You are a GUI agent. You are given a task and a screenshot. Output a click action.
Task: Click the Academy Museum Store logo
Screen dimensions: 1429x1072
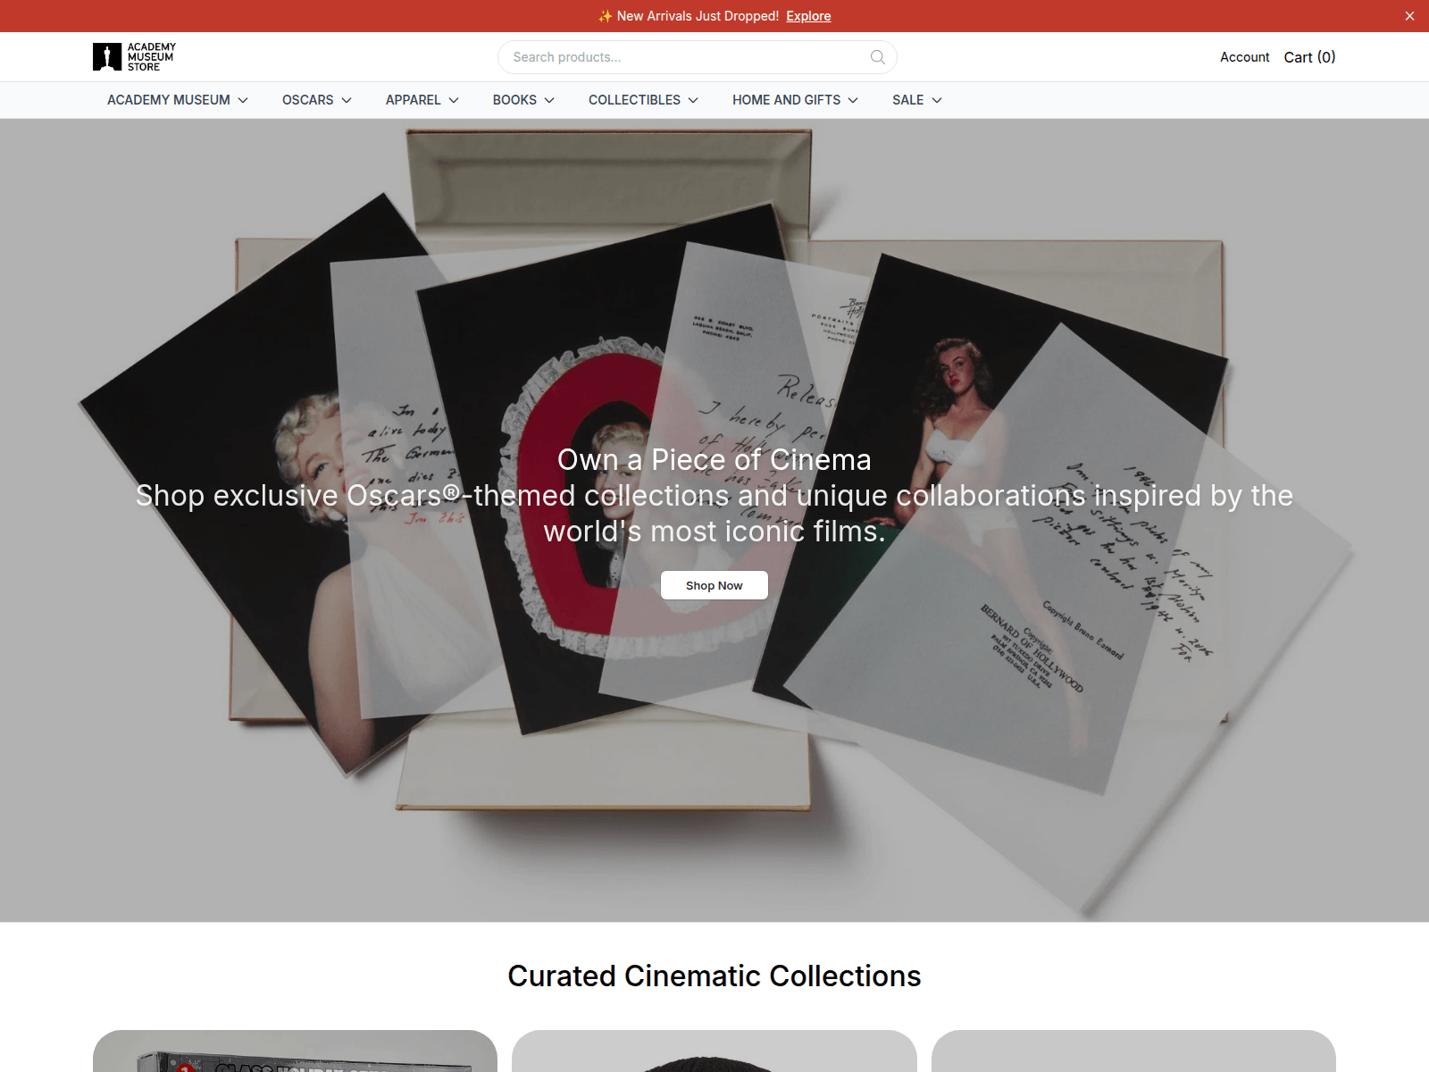tap(134, 57)
